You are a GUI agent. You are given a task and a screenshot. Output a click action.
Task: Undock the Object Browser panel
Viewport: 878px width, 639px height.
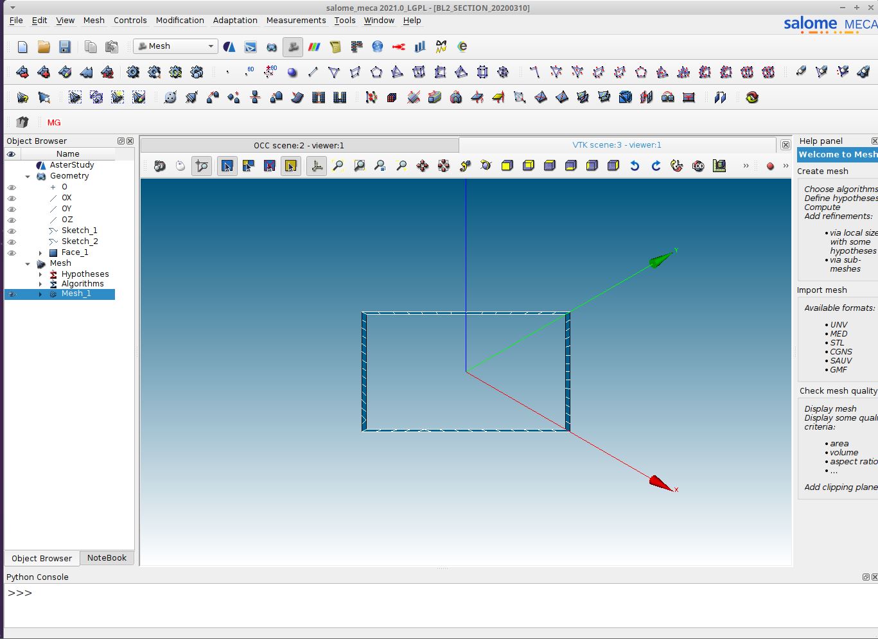pyautogui.click(x=121, y=141)
